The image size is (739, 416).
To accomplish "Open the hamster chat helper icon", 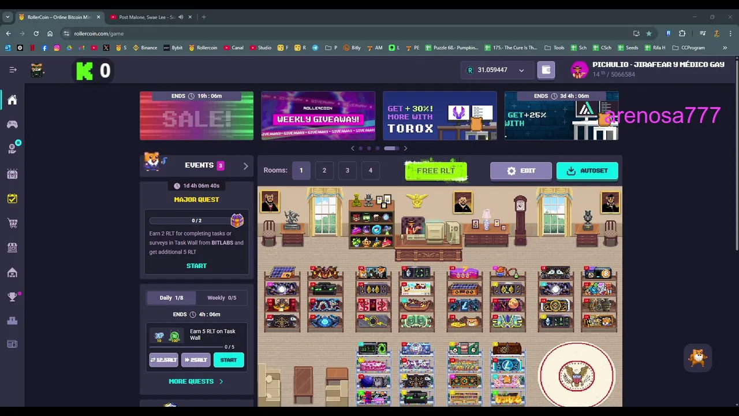I will point(697,358).
